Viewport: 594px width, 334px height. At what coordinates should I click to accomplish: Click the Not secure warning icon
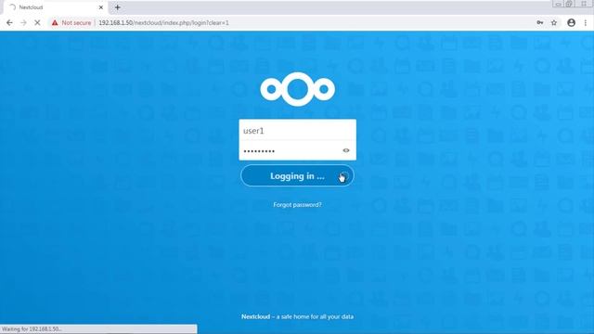(x=55, y=22)
